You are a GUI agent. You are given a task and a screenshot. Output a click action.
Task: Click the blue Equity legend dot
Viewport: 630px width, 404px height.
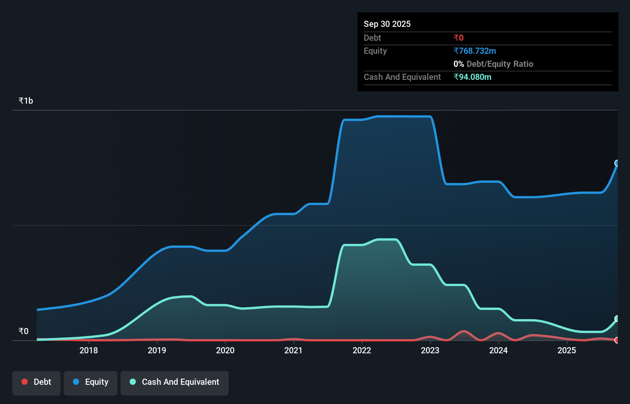click(76, 382)
